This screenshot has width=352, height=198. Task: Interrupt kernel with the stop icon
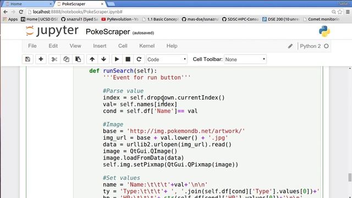click(x=128, y=59)
